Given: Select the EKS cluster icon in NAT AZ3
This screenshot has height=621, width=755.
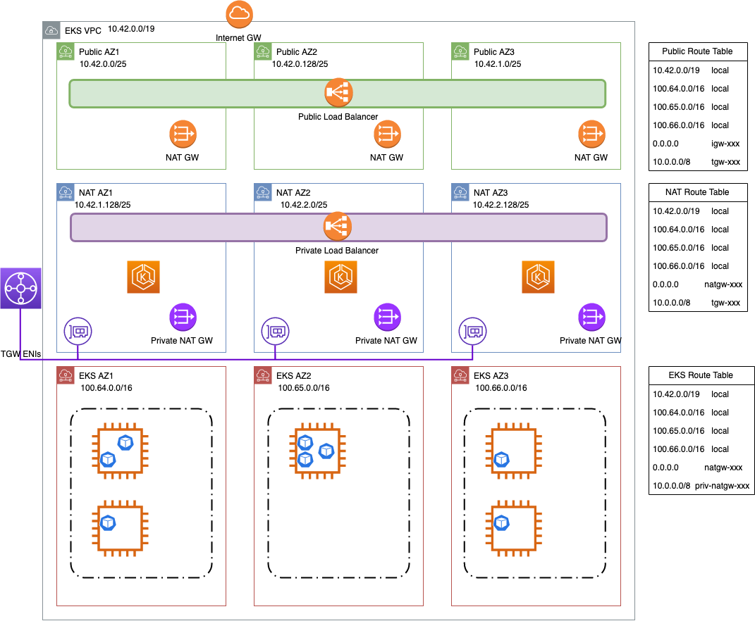Looking at the screenshot, I should coord(538,277).
